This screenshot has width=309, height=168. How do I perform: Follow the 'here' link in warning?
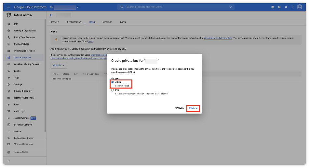90,42
